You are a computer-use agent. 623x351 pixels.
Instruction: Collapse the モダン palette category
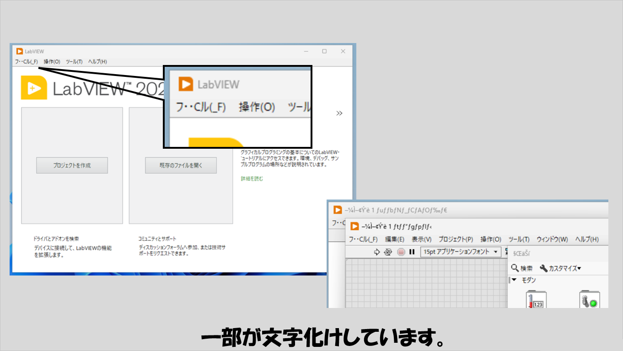coord(514,280)
